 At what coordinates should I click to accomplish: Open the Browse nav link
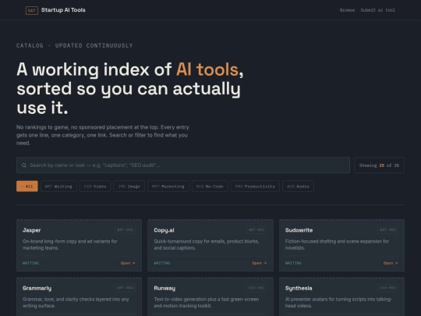[347, 10]
